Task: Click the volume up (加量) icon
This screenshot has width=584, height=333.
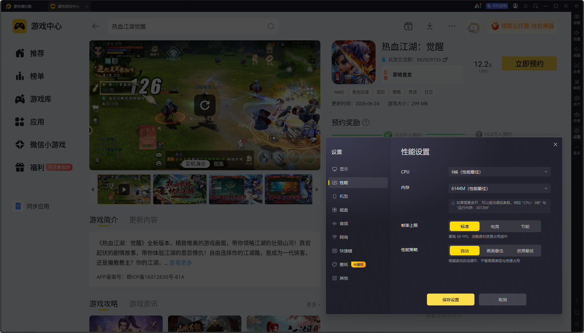Action: click(577, 35)
